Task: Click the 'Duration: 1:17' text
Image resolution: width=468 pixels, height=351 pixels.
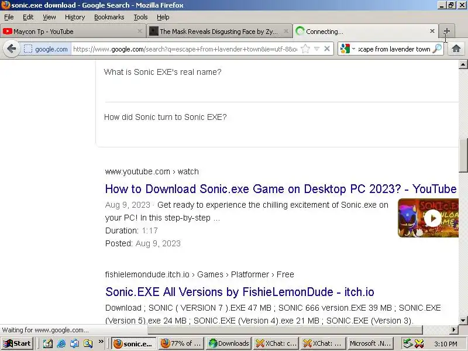Action: click(131, 230)
